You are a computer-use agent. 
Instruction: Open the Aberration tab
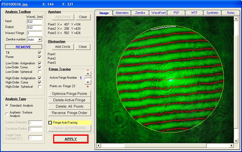click(x=122, y=13)
